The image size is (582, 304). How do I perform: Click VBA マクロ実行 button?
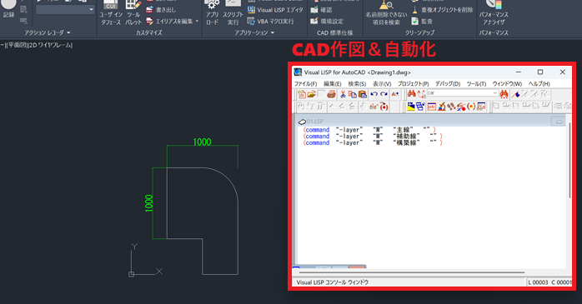coord(271,21)
